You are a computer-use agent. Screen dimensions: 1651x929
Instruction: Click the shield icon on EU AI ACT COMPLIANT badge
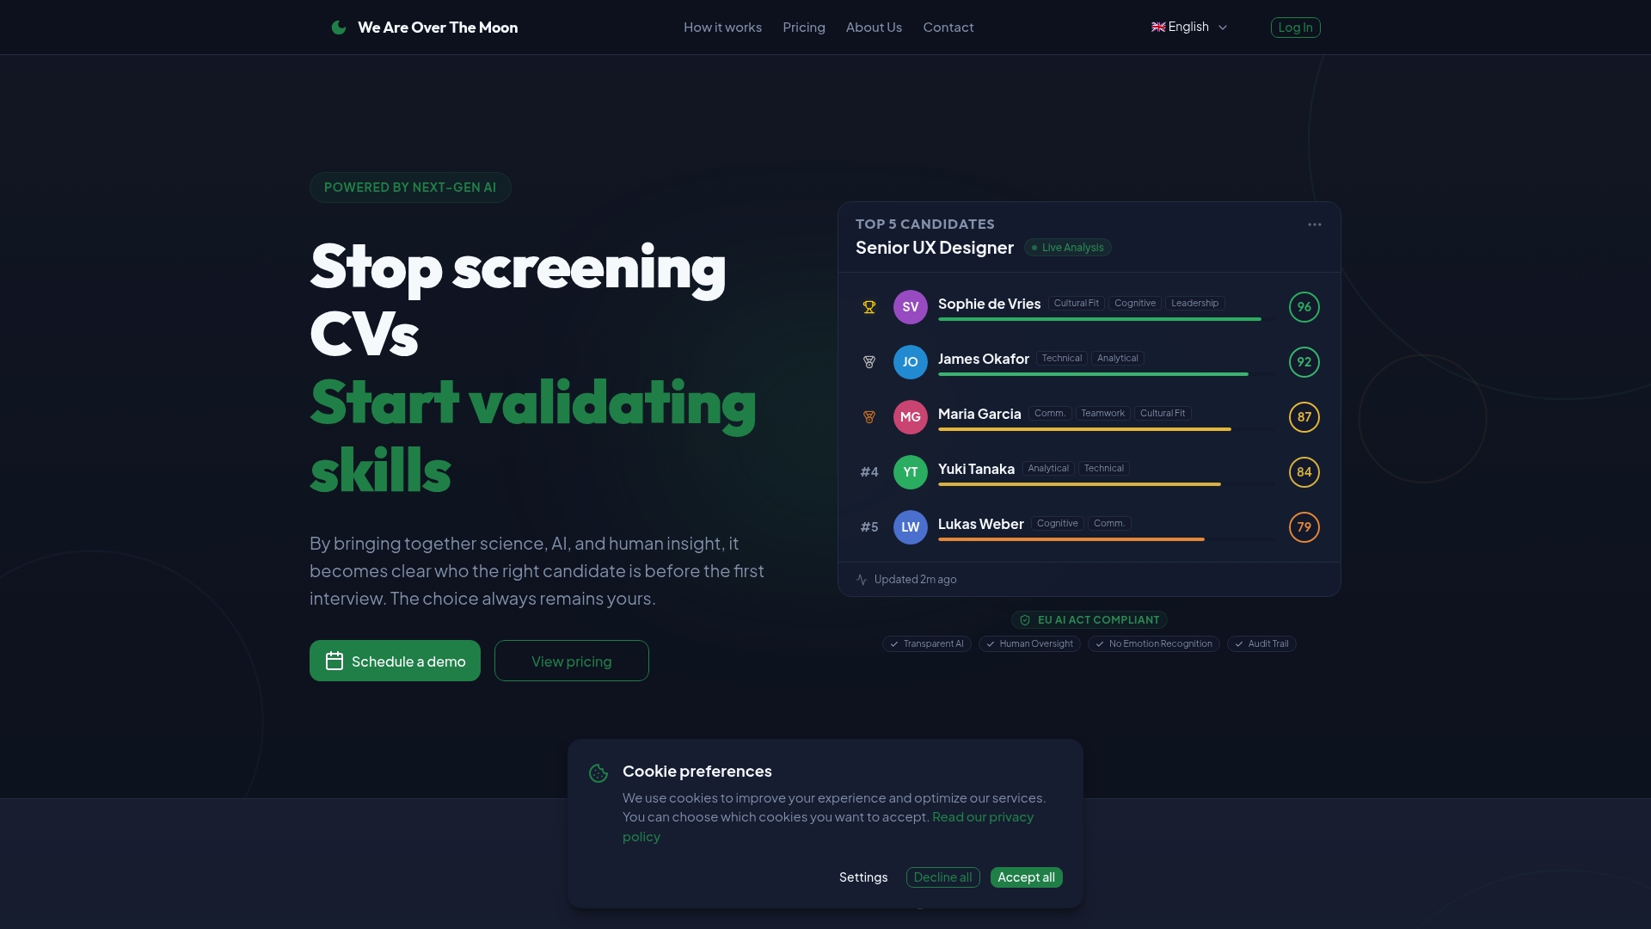point(1024,619)
